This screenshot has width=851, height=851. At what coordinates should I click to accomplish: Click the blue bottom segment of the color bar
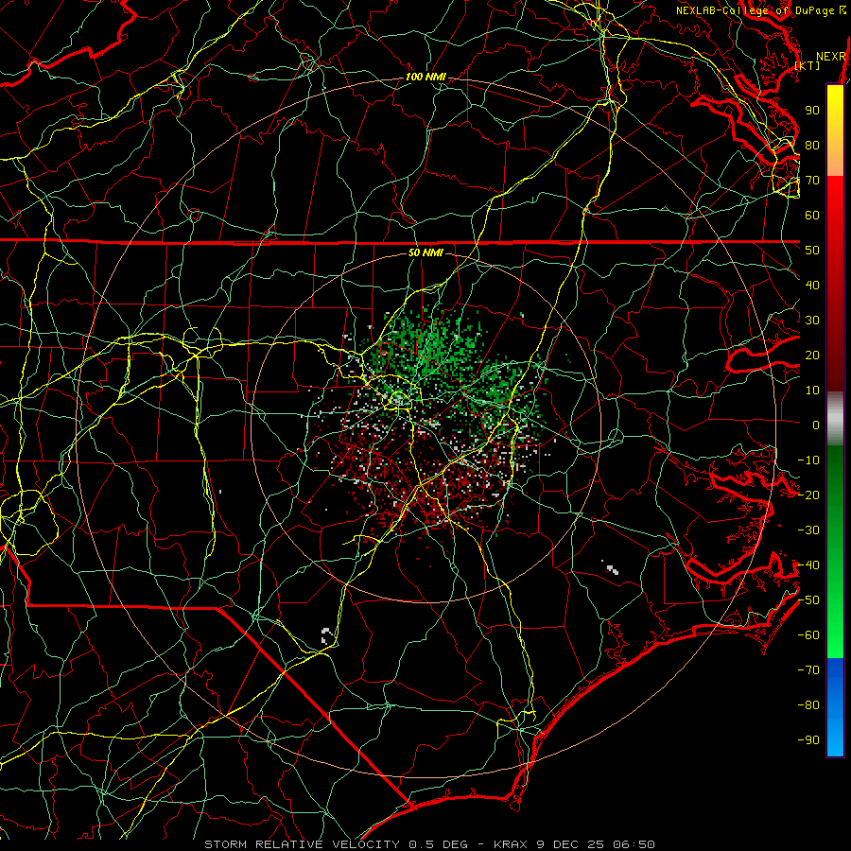pos(835,707)
